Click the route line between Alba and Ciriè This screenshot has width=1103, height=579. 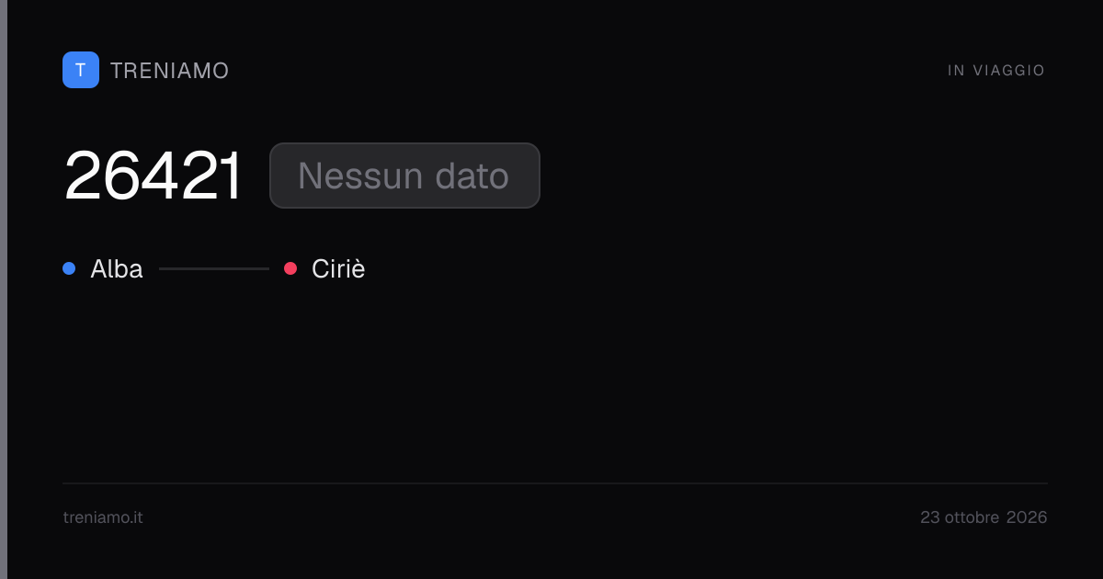214,269
